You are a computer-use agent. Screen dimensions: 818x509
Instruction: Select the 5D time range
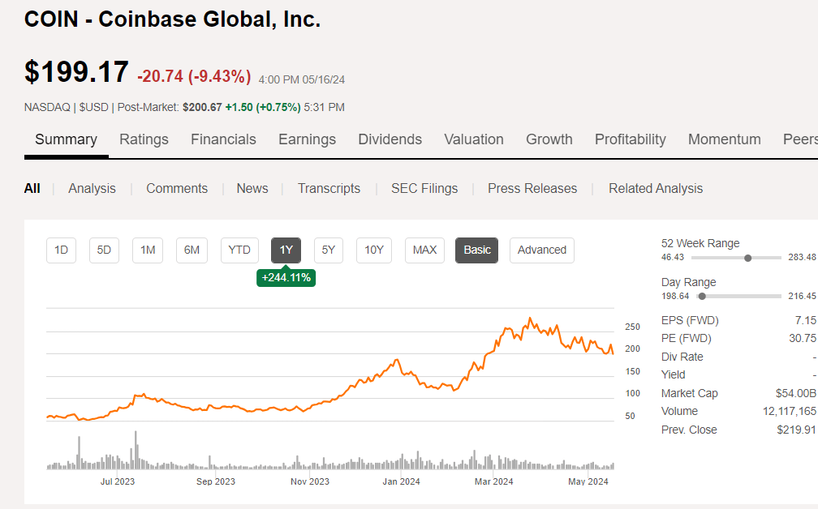pyautogui.click(x=104, y=250)
